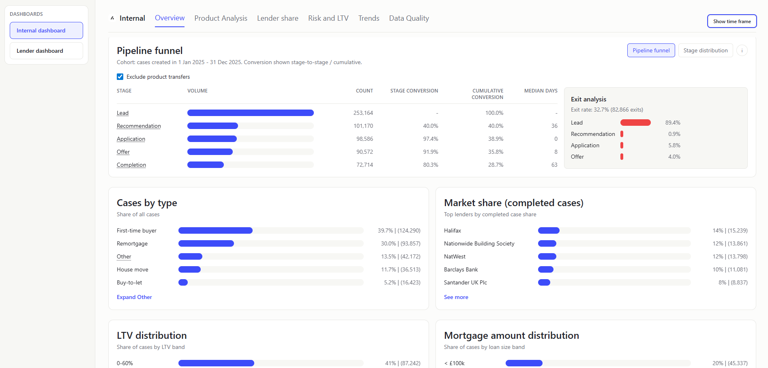
Task: Open the Recommendation stage link
Action: point(138,126)
